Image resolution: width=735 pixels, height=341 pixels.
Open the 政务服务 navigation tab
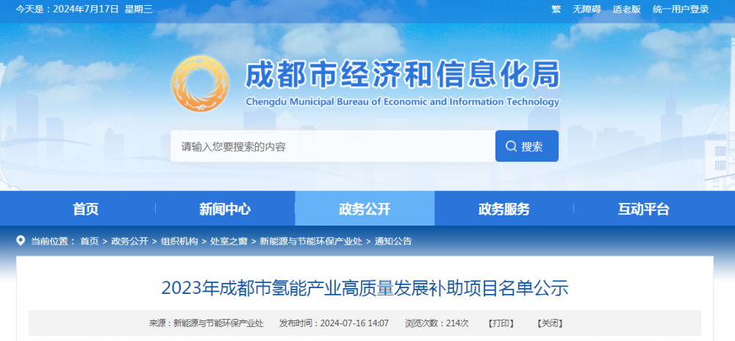click(x=504, y=209)
